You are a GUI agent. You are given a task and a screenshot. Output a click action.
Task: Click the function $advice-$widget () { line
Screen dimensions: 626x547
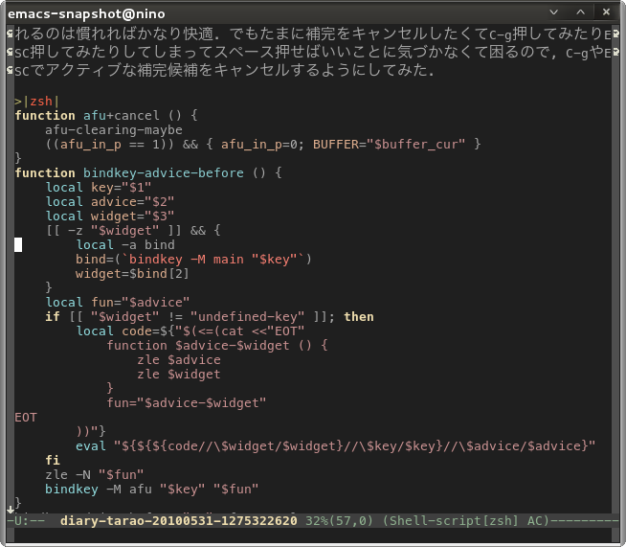(217, 346)
